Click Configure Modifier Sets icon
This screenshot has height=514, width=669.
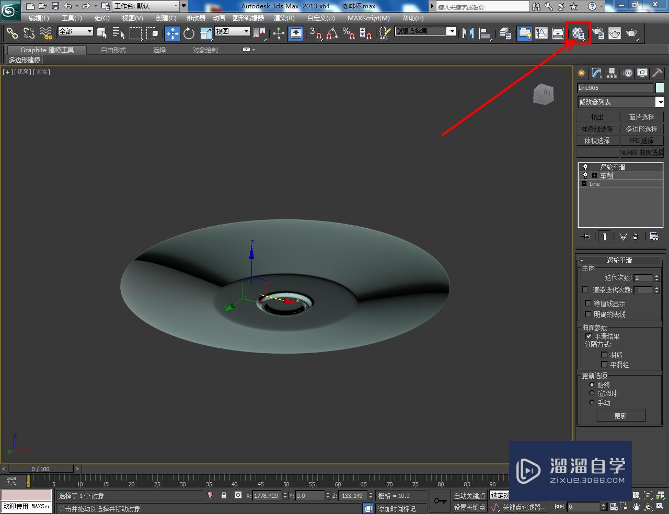pos(654,236)
